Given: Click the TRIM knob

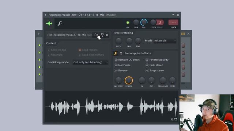Looking at the screenshot, I should (172, 80).
